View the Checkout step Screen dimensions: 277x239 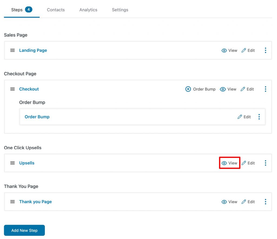click(x=228, y=89)
